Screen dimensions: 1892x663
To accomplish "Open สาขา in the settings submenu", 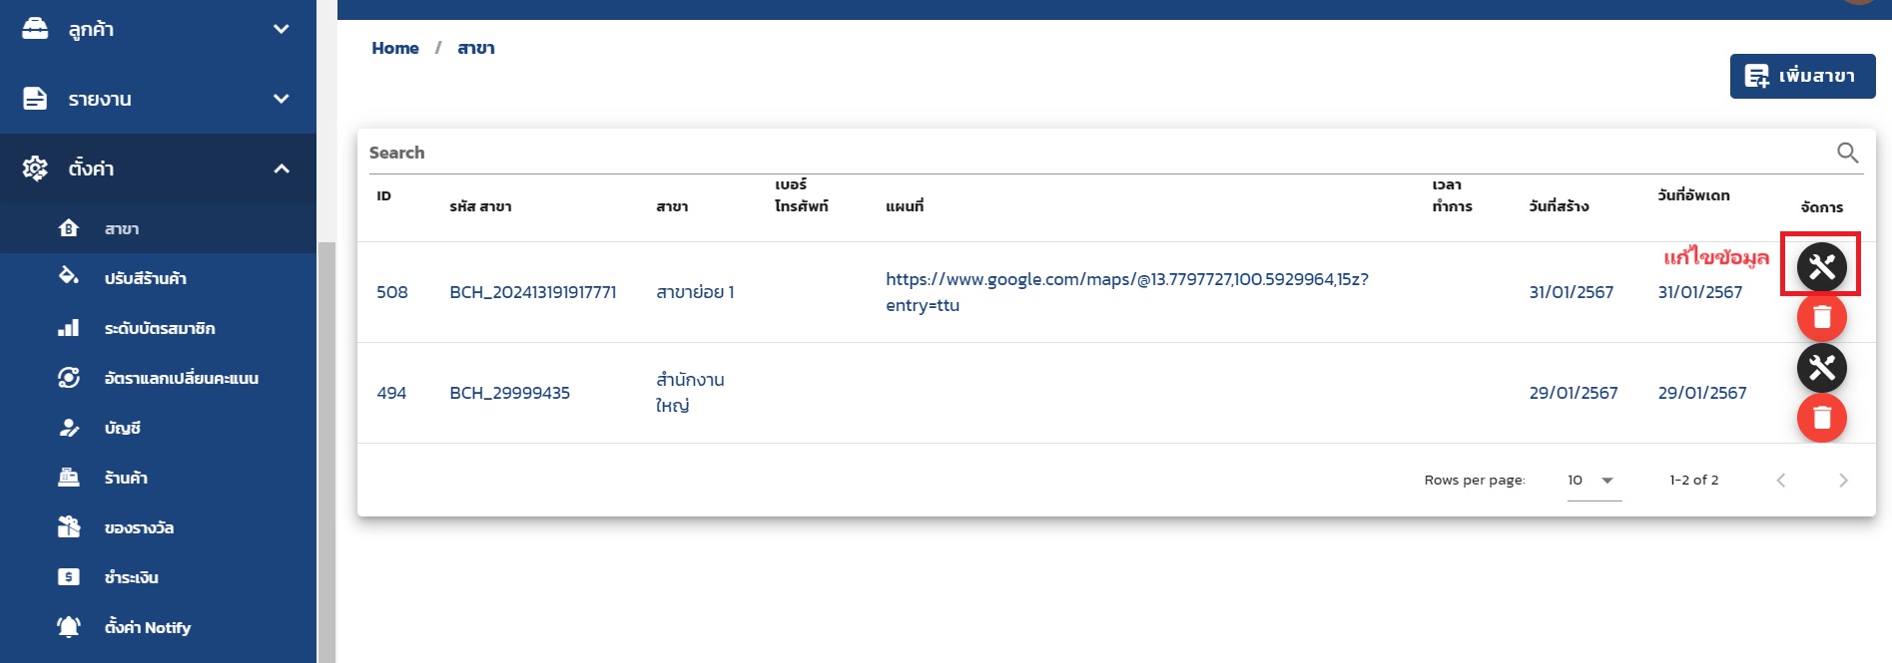I will [160, 228].
